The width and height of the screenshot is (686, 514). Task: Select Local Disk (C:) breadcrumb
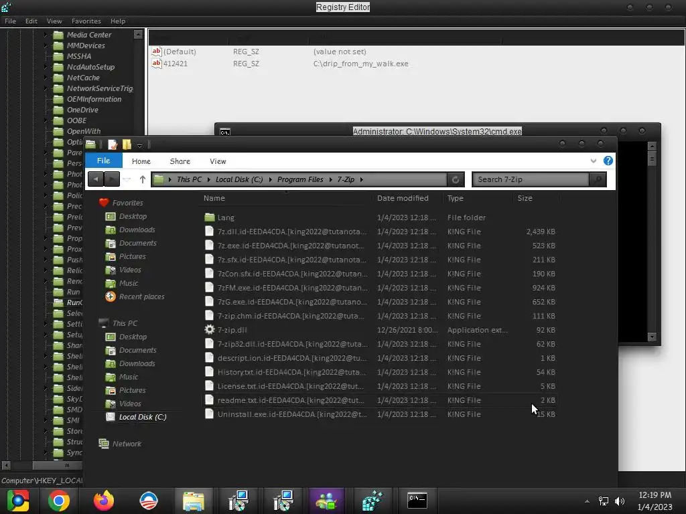tap(239, 179)
